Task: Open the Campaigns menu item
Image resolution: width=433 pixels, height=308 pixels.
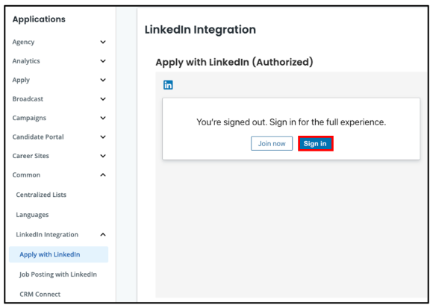Action: point(29,118)
